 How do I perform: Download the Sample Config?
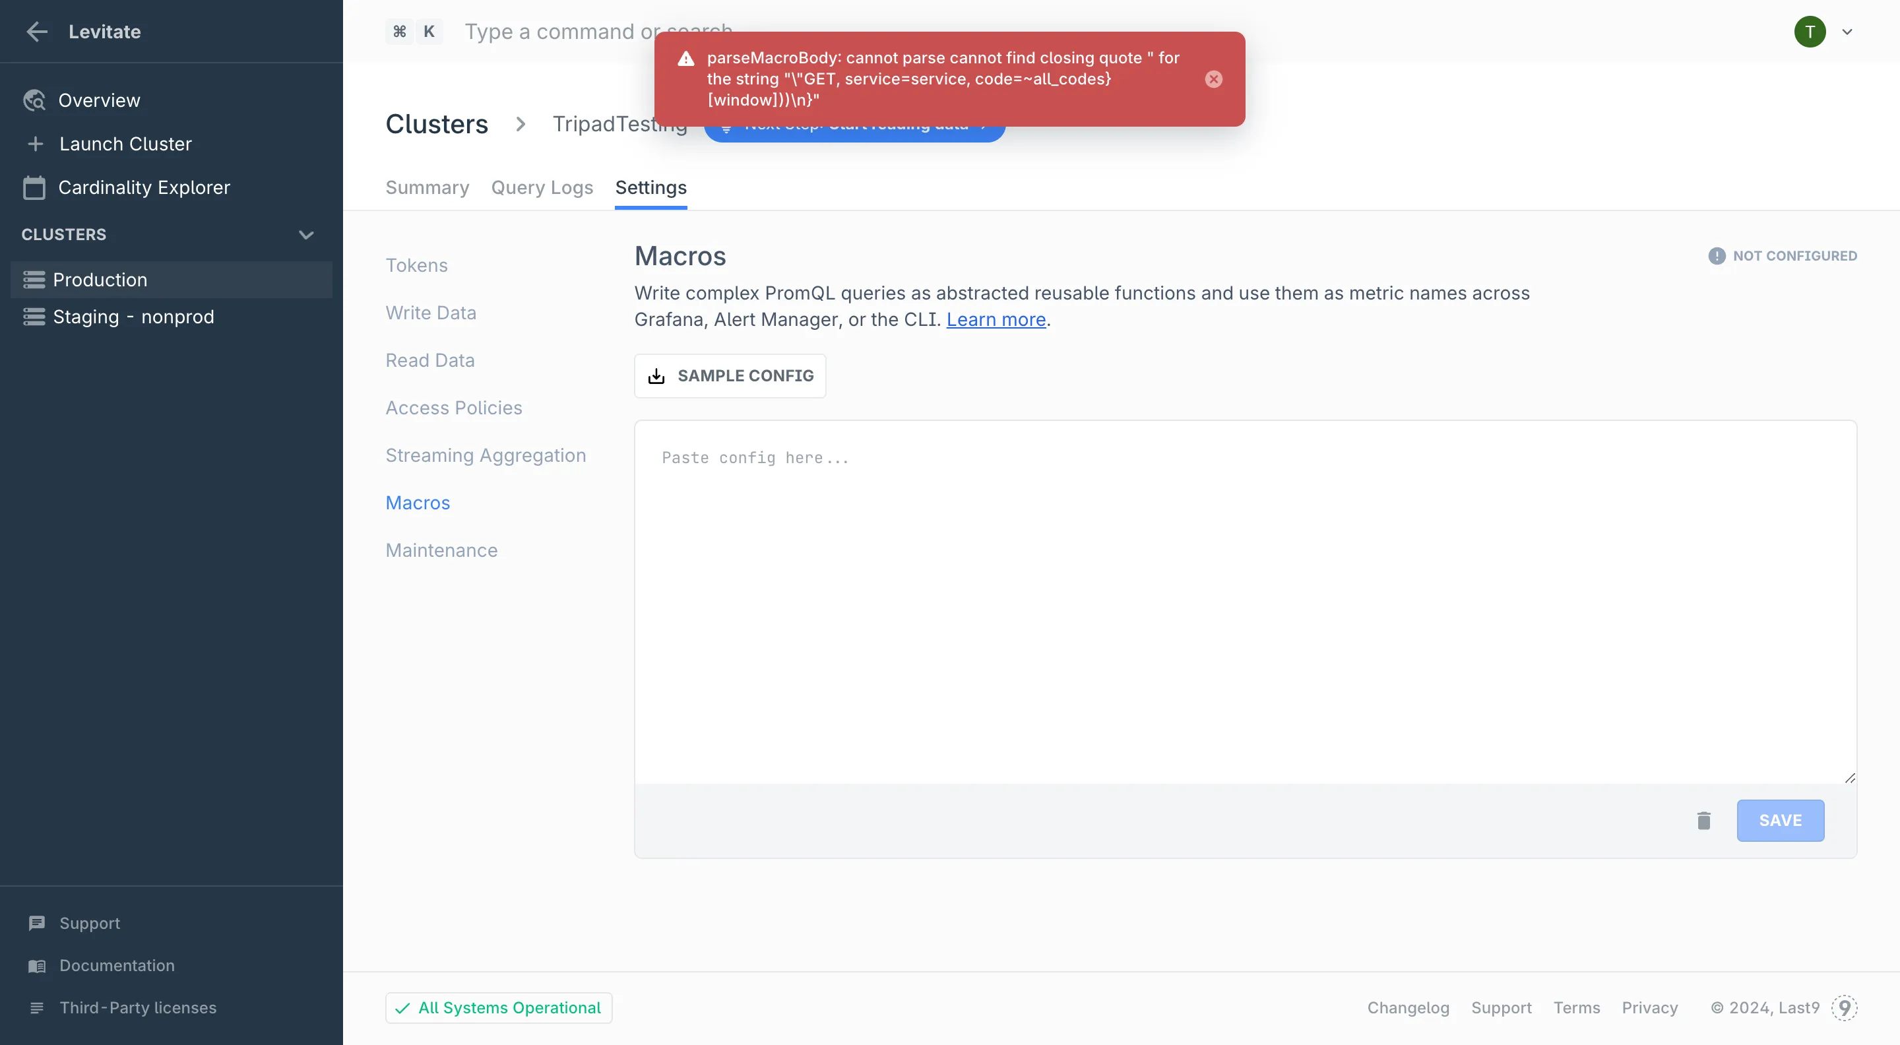(x=730, y=375)
